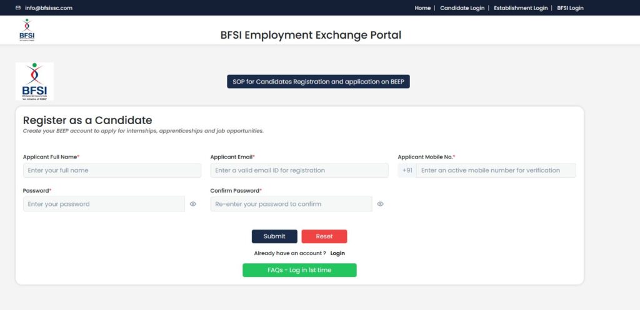Focus the Applicant Full Name field
The height and width of the screenshot is (310, 640).
pyautogui.click(x=112, y=170)
